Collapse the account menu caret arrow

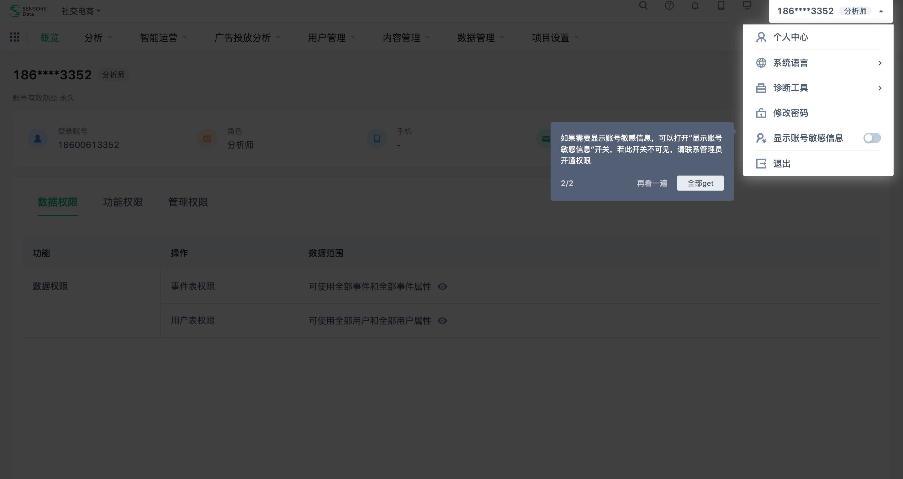click(x=881, y=11)
